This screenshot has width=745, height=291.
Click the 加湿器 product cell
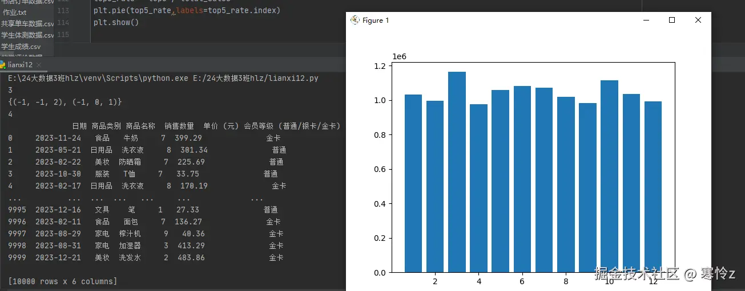[x=130, y=245]
